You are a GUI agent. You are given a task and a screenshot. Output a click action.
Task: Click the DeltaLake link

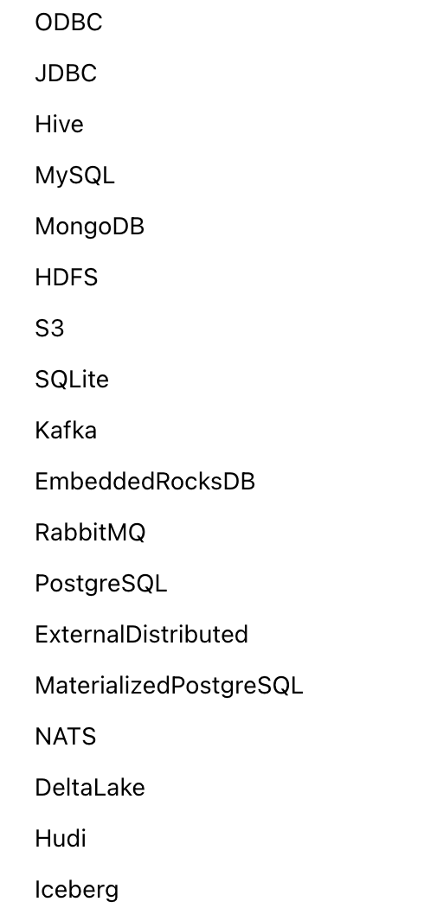(x=90, y=787)
